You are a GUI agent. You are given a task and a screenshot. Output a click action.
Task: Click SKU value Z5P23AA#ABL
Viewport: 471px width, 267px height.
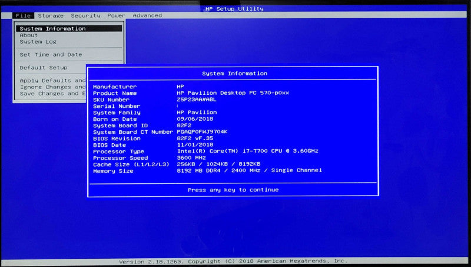(197, 100)
